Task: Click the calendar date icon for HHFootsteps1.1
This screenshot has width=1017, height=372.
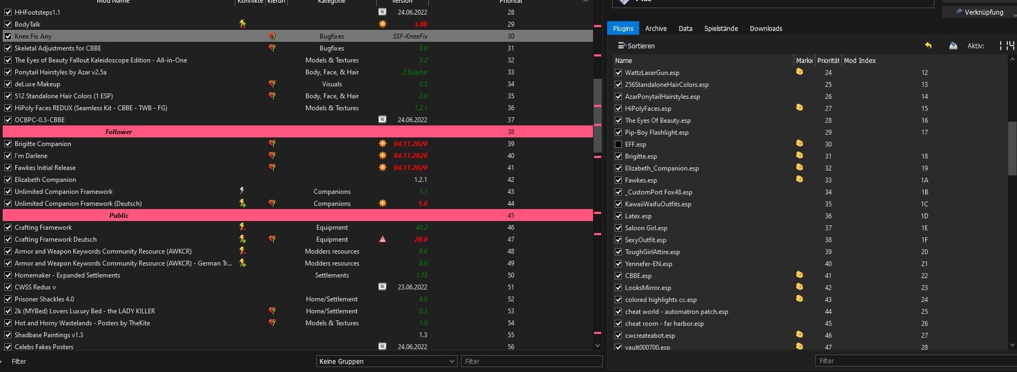Action: pos(382,12)
